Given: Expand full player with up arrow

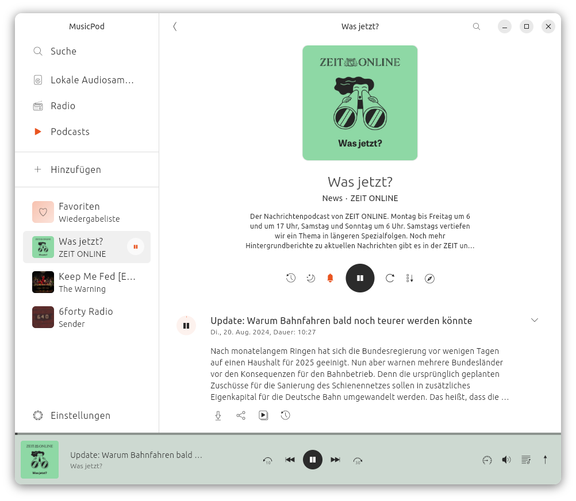Looking at the screenshot, I should tap(545, 460).
